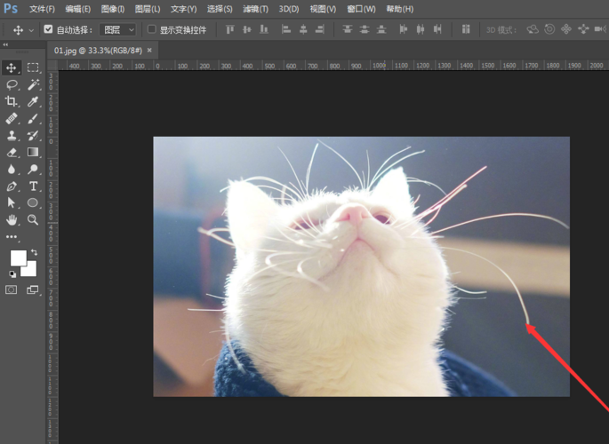Select the Clone Stamp tool
The image size is (609, 444).
[x=12, y=136]
